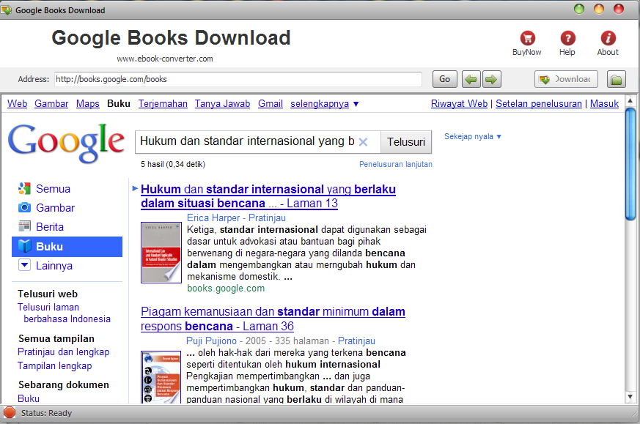The image size is (640, 424).
Task: Click the Go button
Action: click(x=444, y=79)
